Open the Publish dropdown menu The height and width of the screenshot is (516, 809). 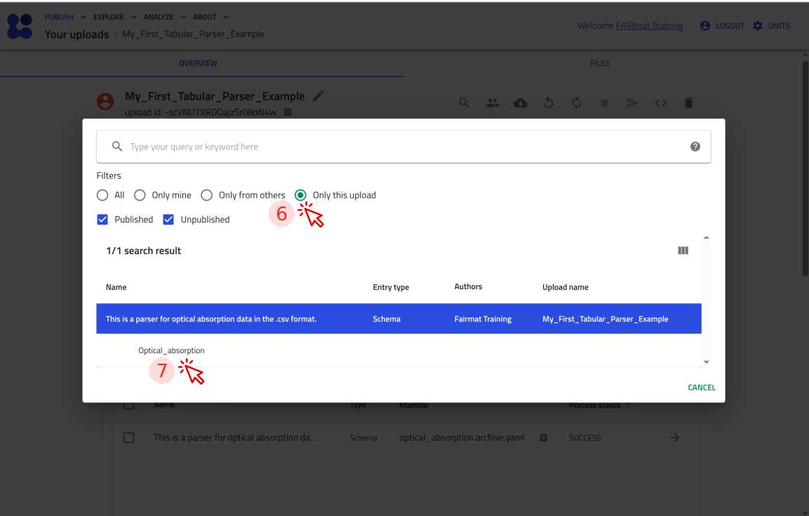click(x=65, y=17)
